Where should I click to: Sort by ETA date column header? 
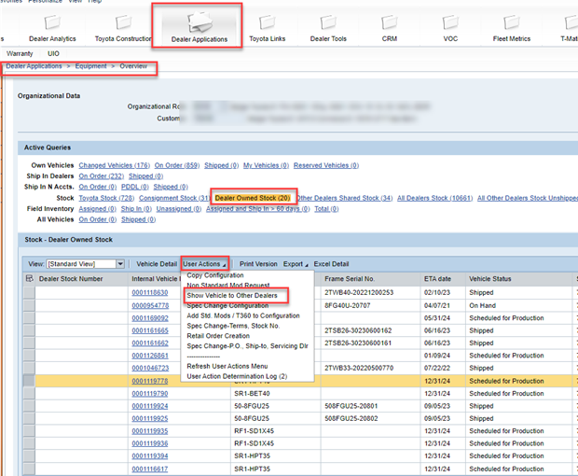437,279
